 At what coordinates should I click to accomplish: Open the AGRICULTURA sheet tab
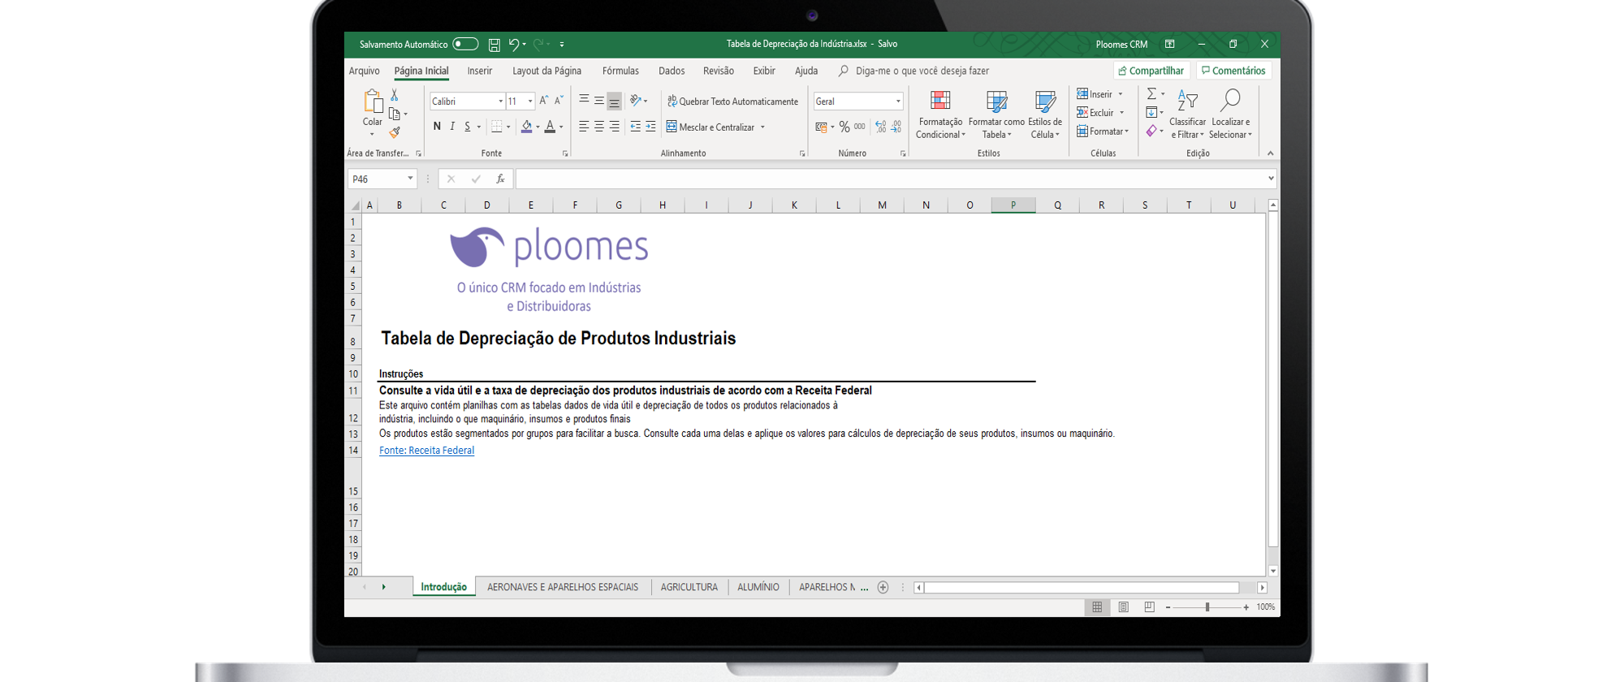click(689, 587)
